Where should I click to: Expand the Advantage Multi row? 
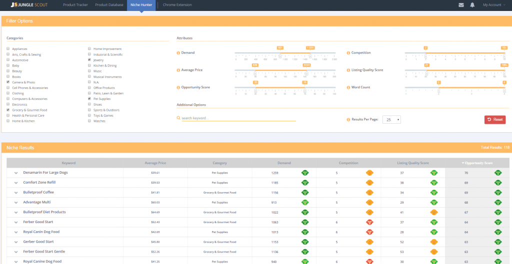(16, 203)
